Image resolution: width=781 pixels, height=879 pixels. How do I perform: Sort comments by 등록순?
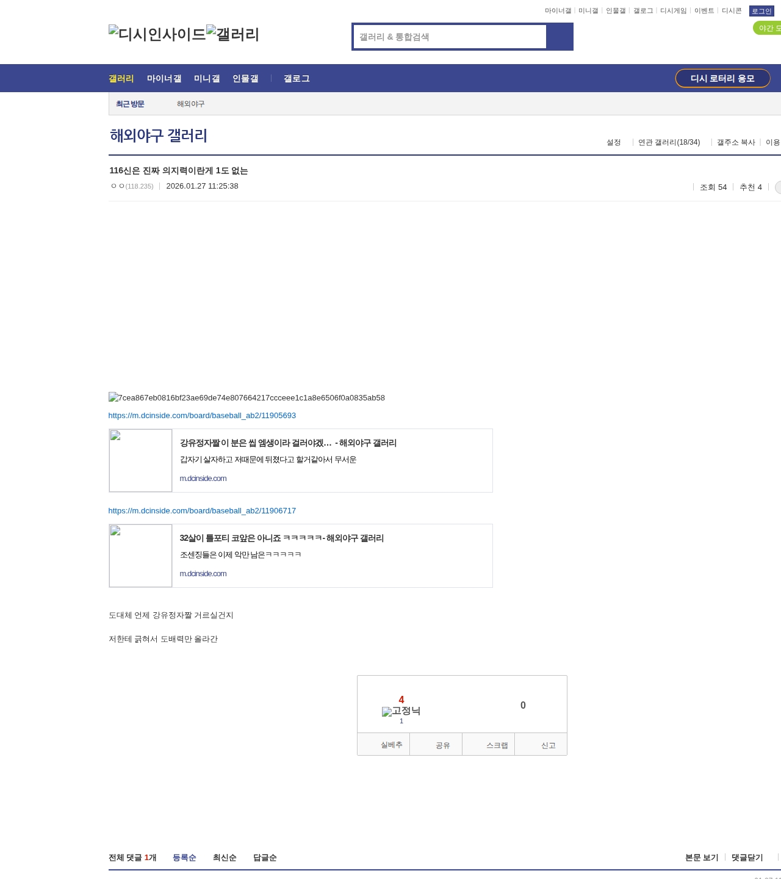tap(184, 858)
